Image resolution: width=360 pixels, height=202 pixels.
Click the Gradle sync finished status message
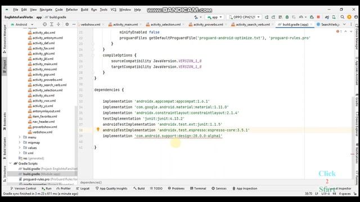coord(40,194)
